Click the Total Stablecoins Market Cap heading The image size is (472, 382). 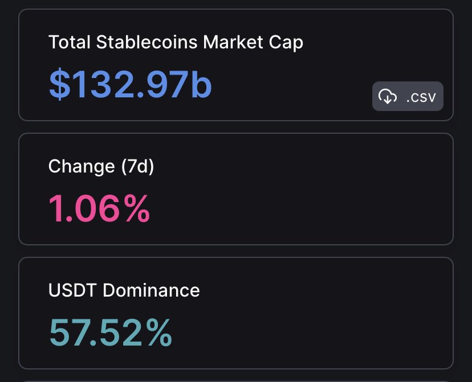176,42
